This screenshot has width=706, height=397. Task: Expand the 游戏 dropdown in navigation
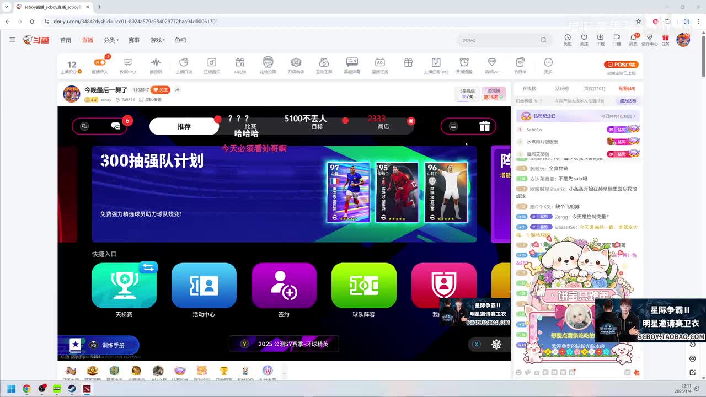[x=157, y=40]
